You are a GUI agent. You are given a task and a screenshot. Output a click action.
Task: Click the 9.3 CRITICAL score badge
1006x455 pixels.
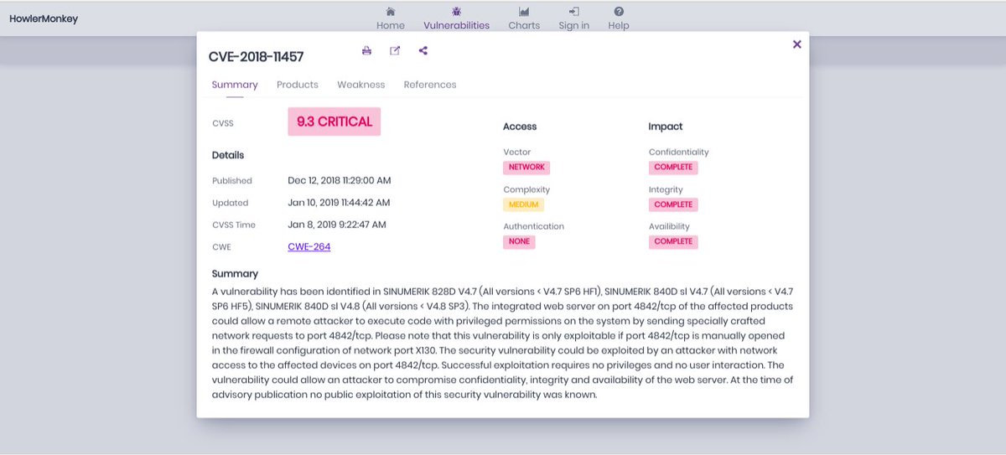[x=334, y=122]
